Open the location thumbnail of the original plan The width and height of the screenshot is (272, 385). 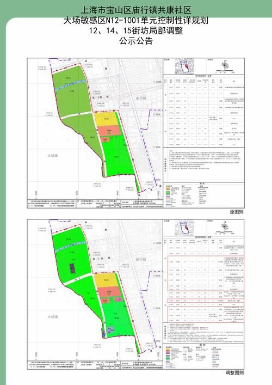(184, 67)
